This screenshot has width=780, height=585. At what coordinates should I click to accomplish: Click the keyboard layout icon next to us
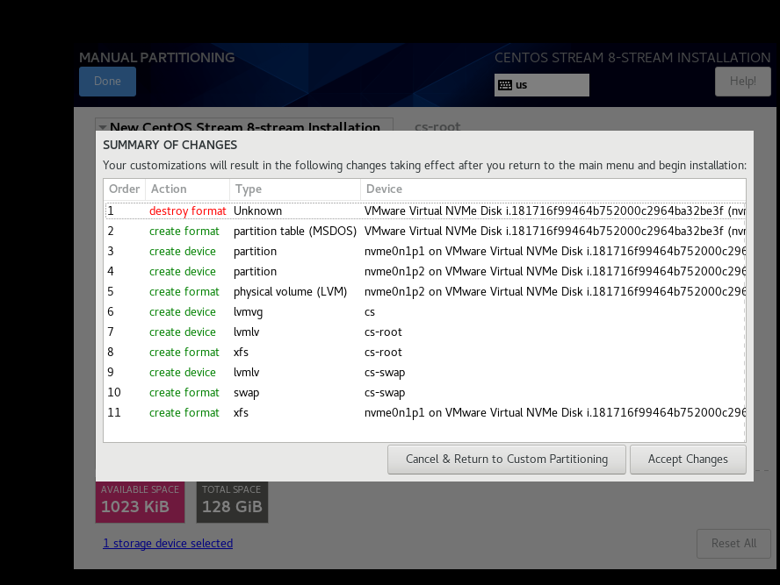(505, 85)
